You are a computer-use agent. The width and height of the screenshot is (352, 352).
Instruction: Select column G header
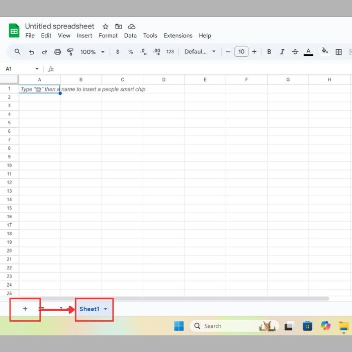[288, 79]
